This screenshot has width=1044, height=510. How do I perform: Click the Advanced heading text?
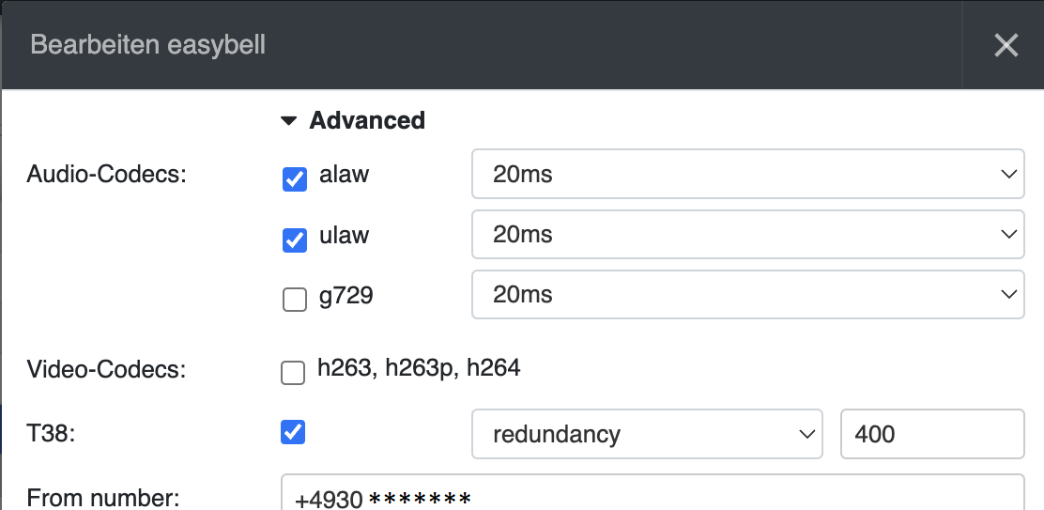[367, 121]
